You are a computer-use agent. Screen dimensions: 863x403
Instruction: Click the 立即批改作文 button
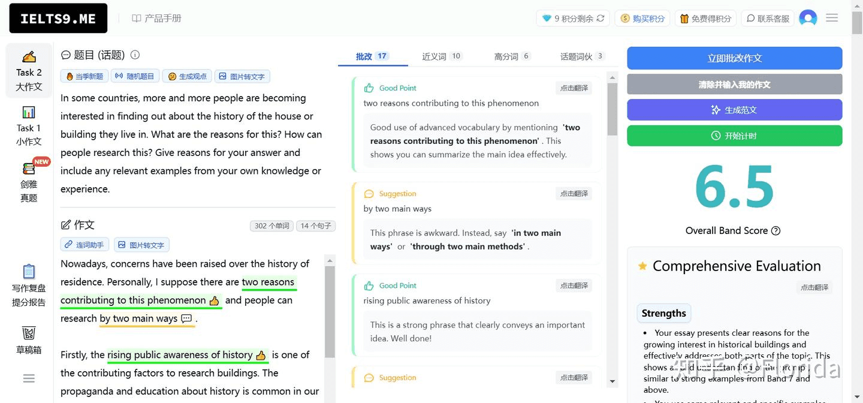[734, 58]
